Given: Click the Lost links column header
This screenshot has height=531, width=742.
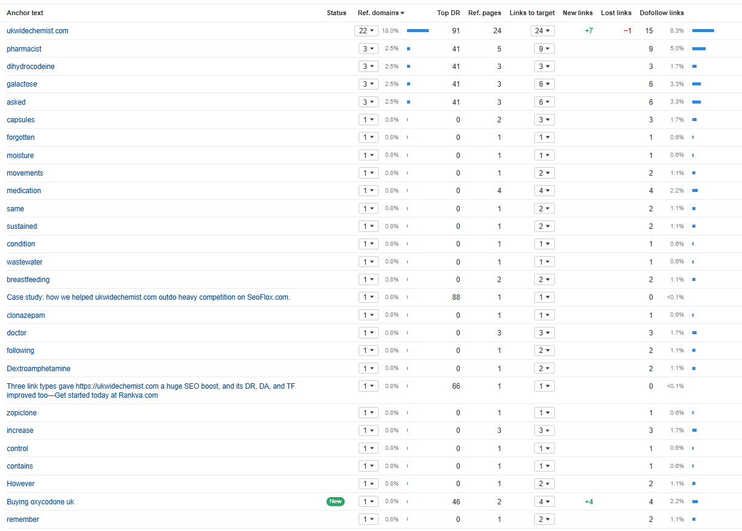Looking at the screenshot, I should click(x=616, y=13).
